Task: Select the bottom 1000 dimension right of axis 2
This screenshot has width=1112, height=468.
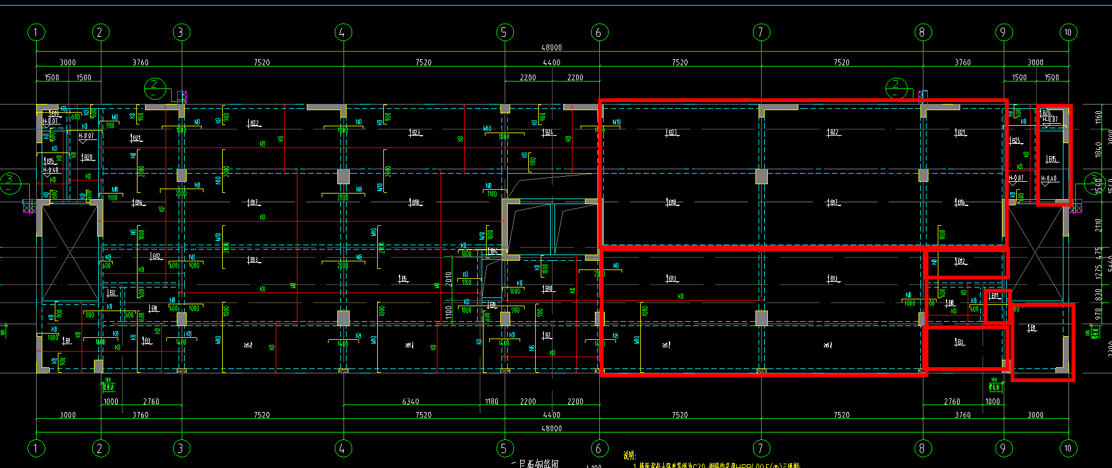Action: (111, 401)
